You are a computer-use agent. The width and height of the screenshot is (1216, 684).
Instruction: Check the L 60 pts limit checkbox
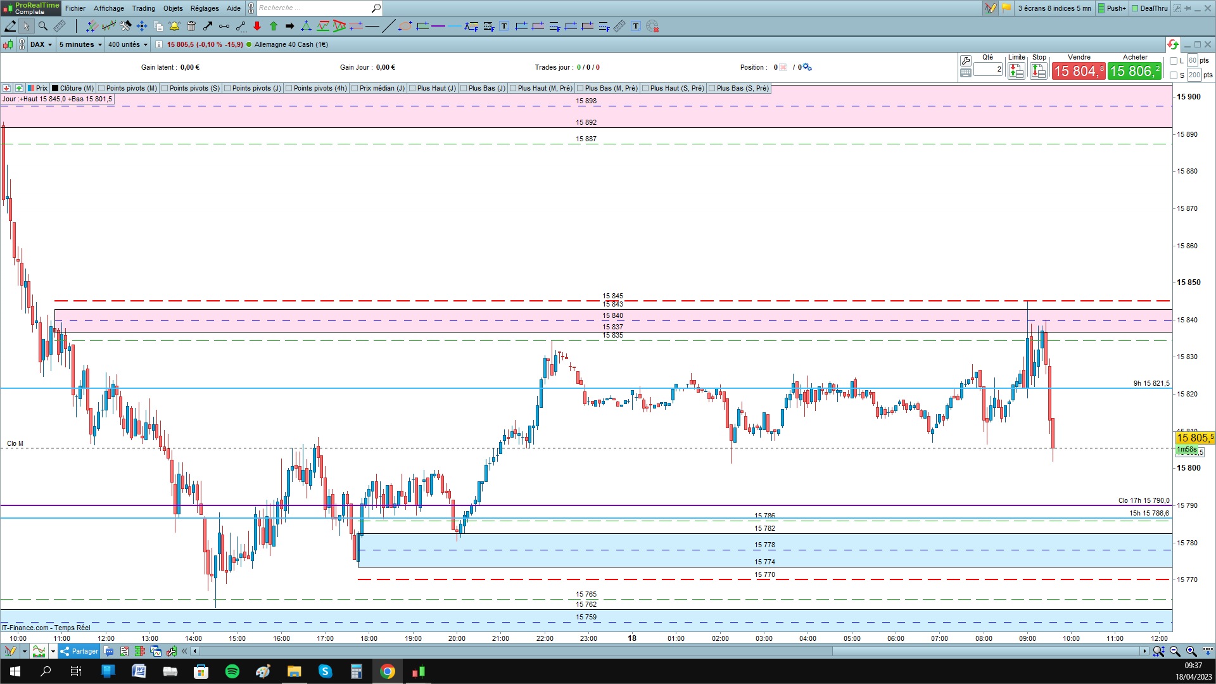1174,61
